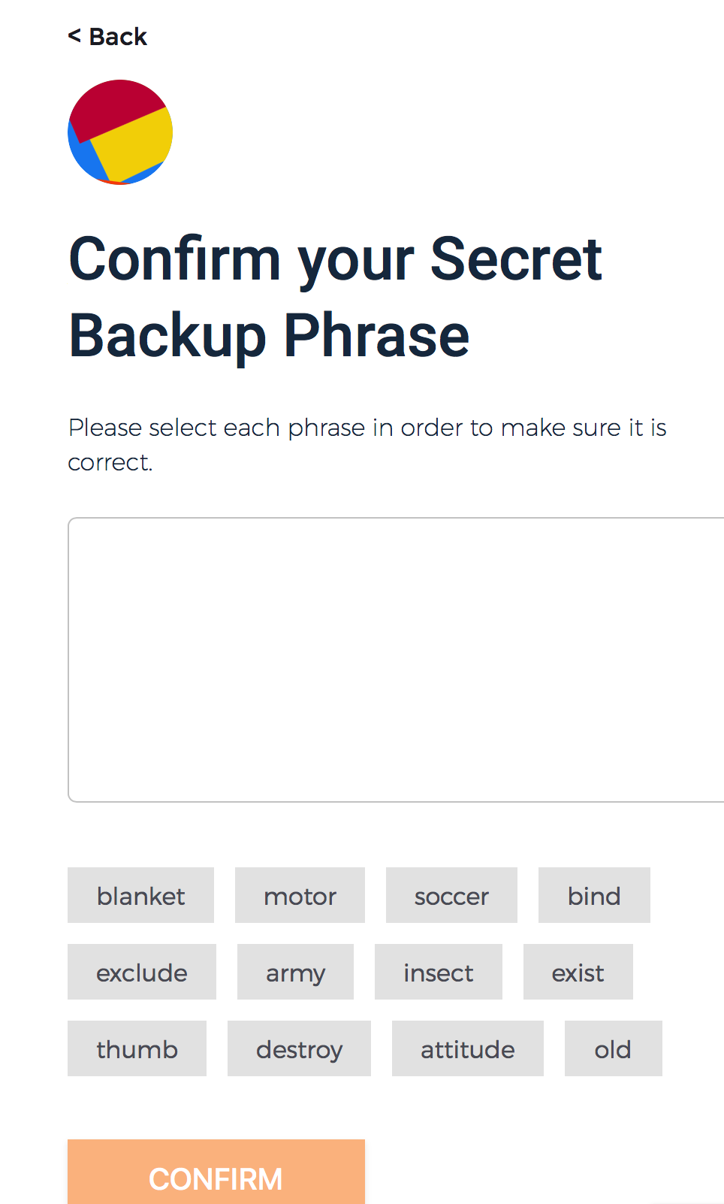Click the orange CONFIRM button

216,1172
